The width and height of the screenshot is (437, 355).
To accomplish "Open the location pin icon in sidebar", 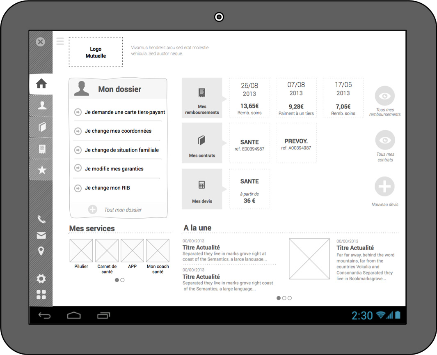I will (41, 251).
